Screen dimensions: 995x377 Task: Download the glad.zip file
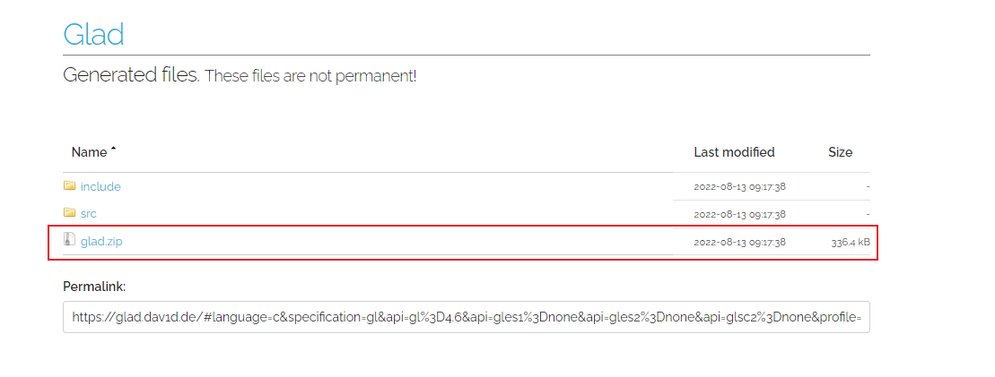click(100, 241)
